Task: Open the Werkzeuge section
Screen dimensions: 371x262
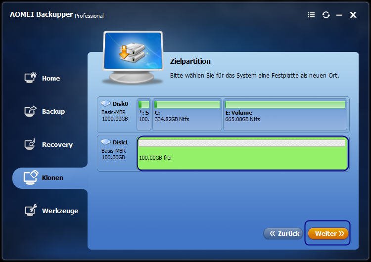Action: pos(60,211)
